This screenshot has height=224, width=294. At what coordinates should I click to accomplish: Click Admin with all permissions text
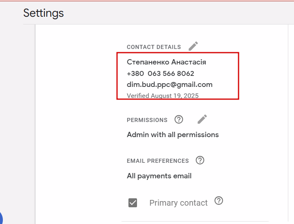click(x=172, y=135)
